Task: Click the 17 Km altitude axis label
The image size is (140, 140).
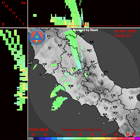Action: (3, 3)
